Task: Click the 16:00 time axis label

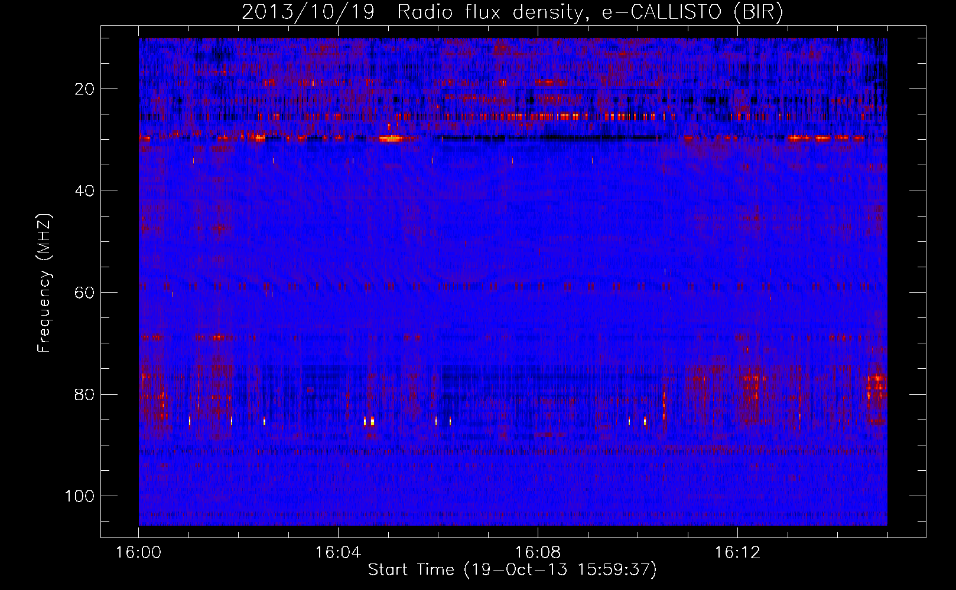Action: point(139,553)
